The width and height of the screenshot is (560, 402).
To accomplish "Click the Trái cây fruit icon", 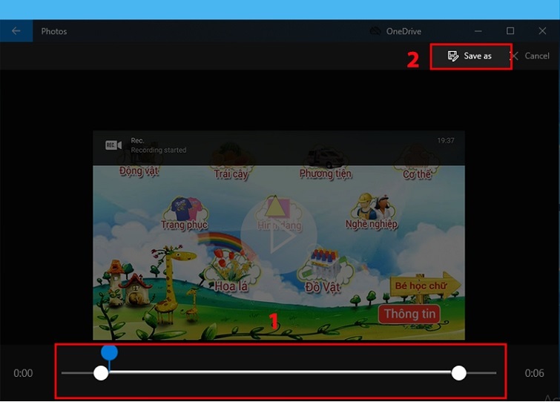I will (x=230, y=163).
